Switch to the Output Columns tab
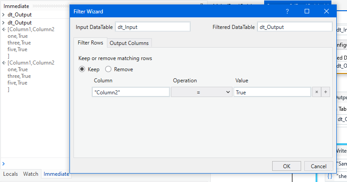Viewport: 347px width, 182px height. [x=130, y=43]
